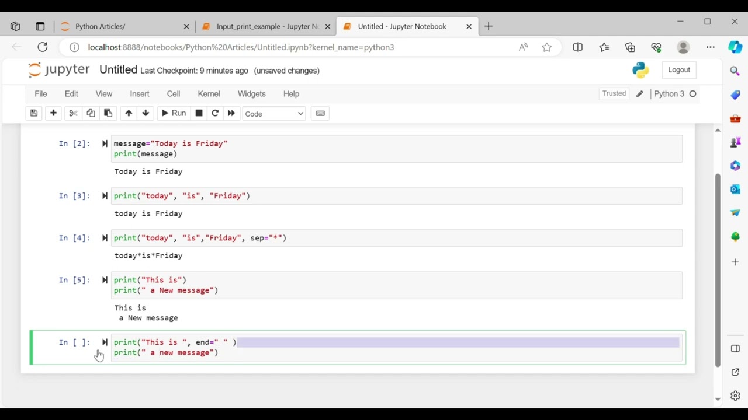Viewport: 748px width, 420px height.
Task: Click the kernel idle circle indicator
Action: [693, 94]
